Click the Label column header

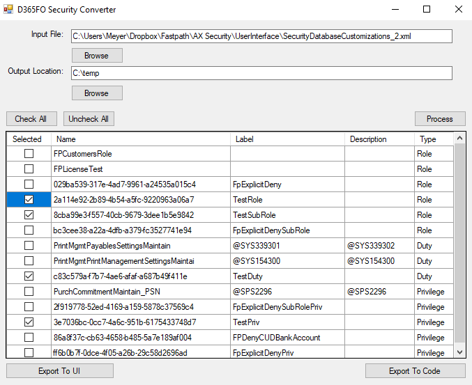(x=287, y=139)
